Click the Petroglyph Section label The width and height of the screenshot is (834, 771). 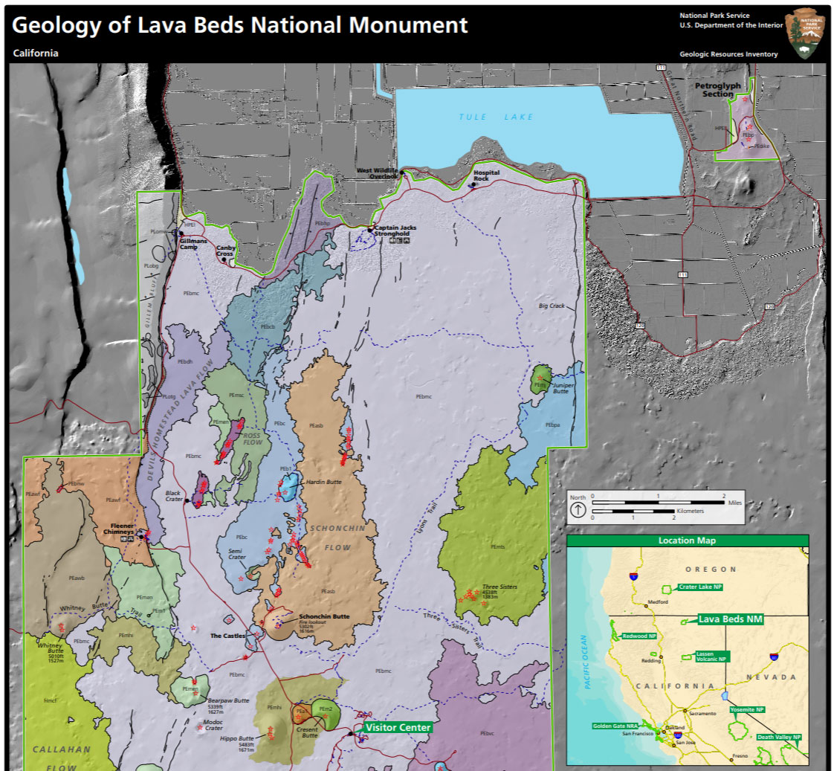point(717,90)
